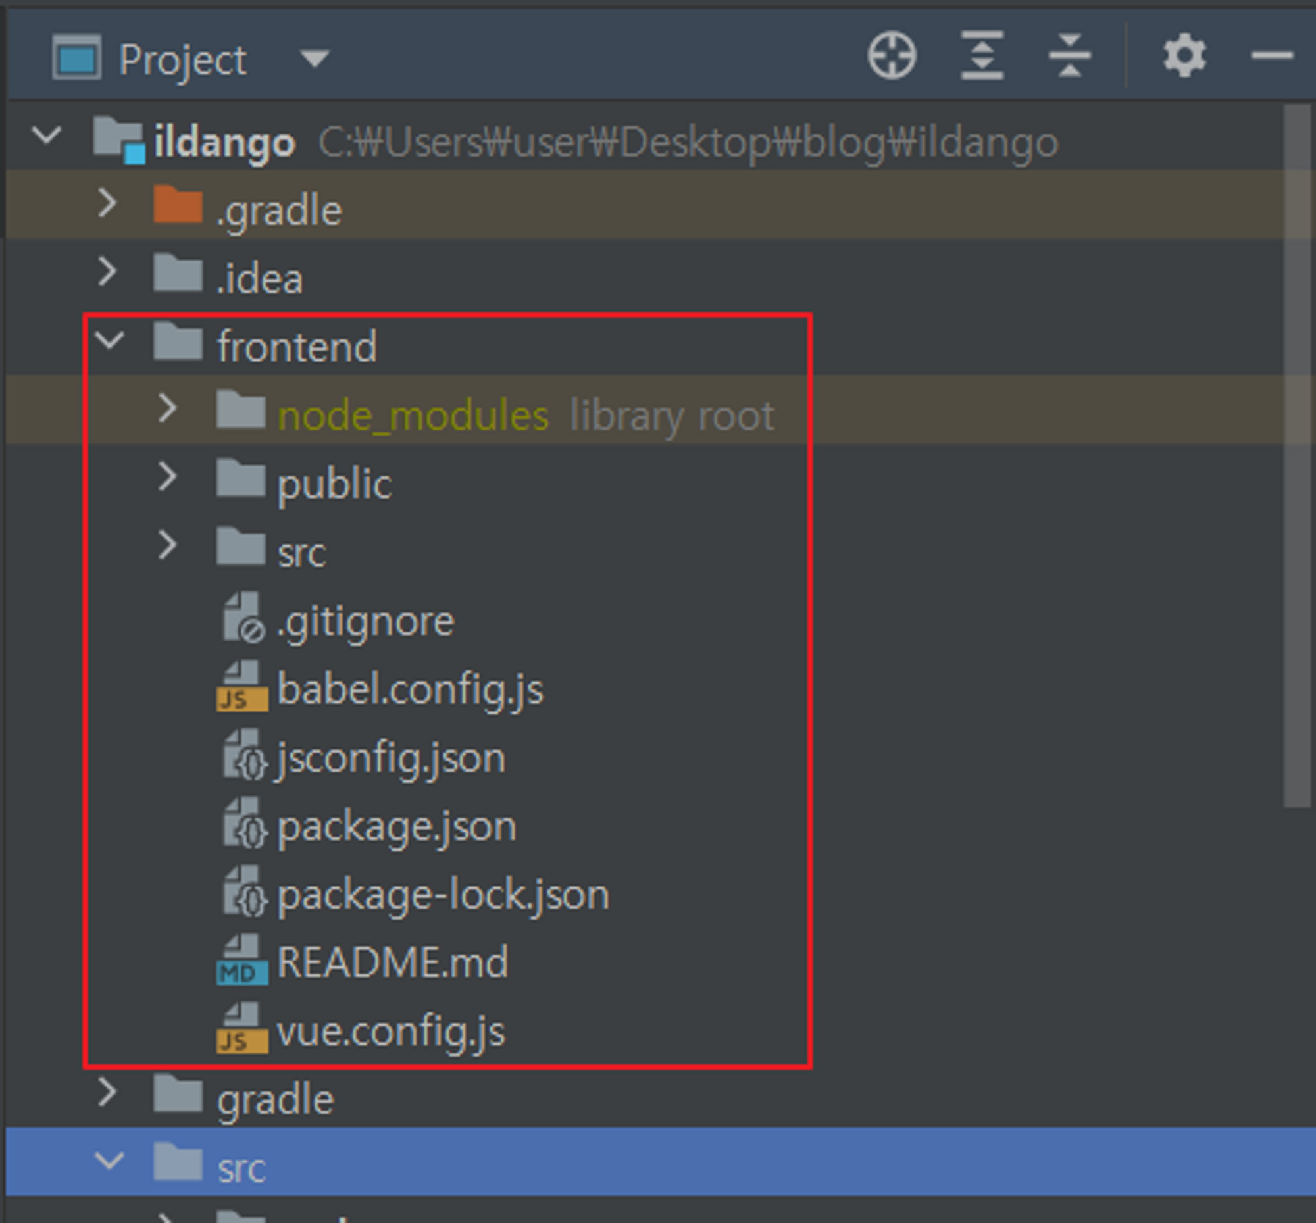Click the Select Opened File crosshair icon
This screenshot has height=1223, width=1316.
pos(892,57)
